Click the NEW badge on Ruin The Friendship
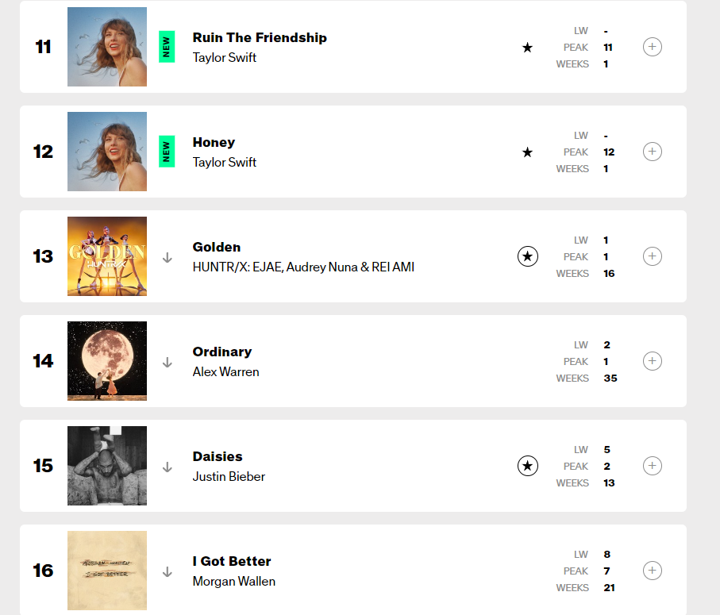This screenshot has width=720, height=615. point(167,47)
